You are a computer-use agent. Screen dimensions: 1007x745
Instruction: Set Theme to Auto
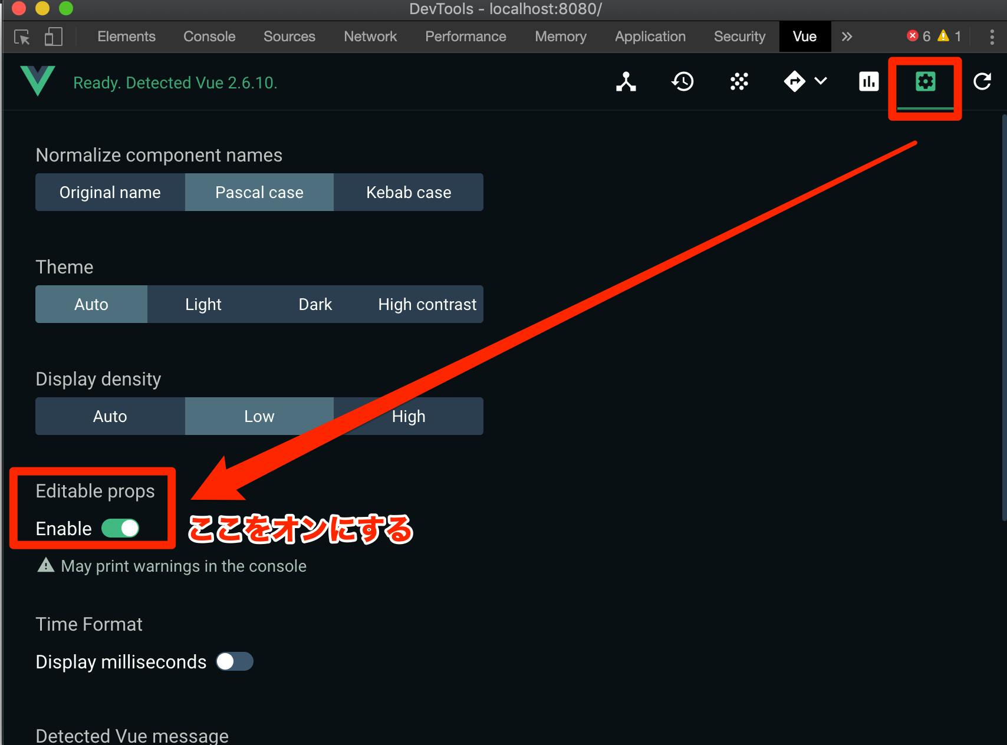tap(91, 304)
